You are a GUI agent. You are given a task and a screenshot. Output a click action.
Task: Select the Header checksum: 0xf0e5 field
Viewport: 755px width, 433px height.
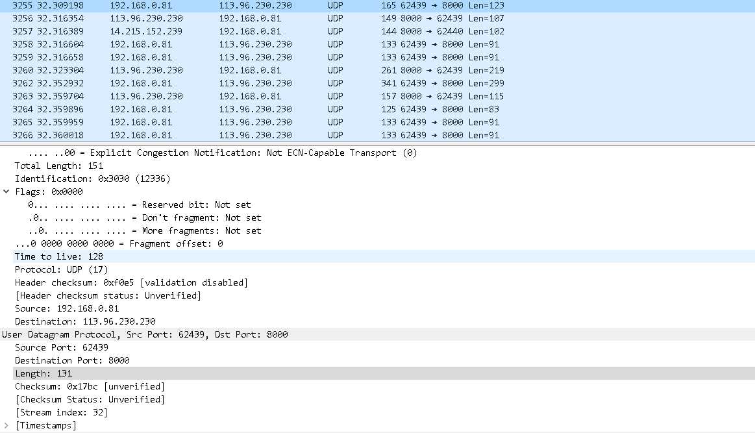(131, 283)
